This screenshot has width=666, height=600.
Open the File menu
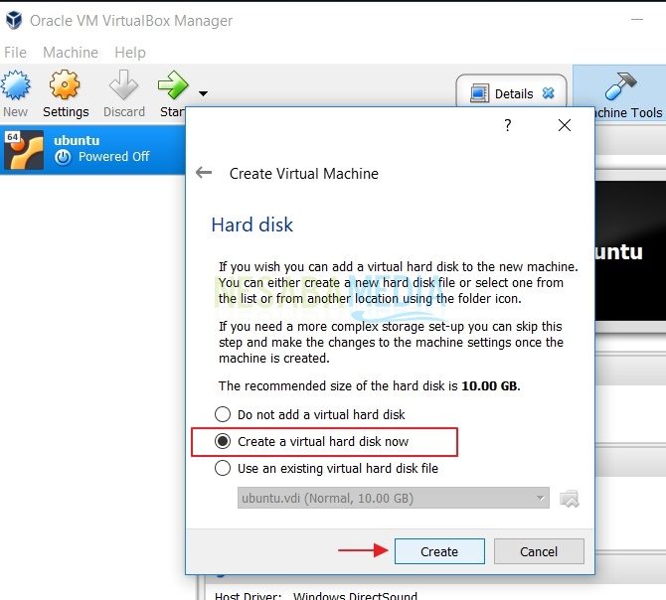(x=15, y=53)
